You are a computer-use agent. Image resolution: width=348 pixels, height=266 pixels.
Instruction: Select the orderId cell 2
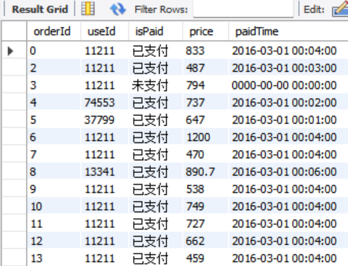(x=54, y=68)
